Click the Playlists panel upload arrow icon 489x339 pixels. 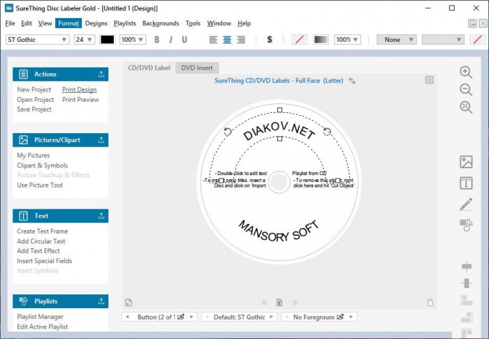pos(101,301)
